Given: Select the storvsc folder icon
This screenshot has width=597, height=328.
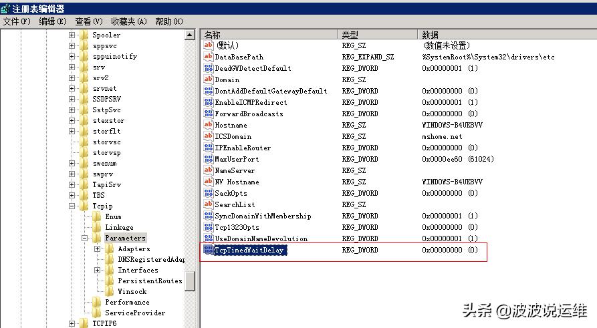Looking at the screenshot, I should [x=84, y=142].
